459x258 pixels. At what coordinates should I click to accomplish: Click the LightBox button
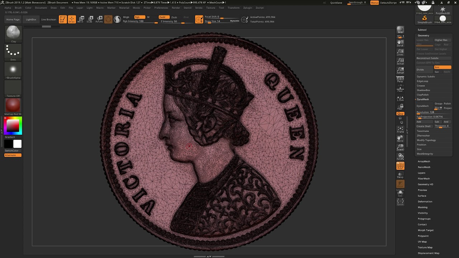click(31, 19)
